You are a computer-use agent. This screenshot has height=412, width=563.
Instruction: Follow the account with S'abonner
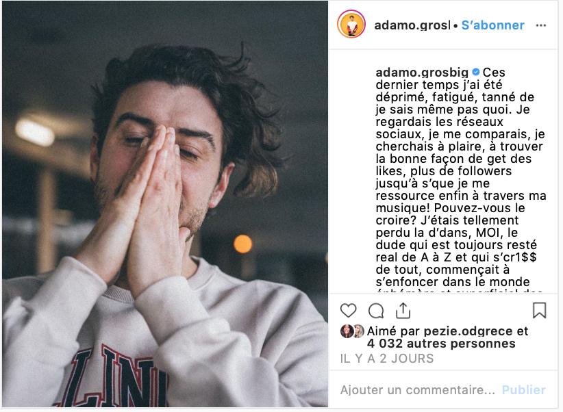(x=492, y=25)
